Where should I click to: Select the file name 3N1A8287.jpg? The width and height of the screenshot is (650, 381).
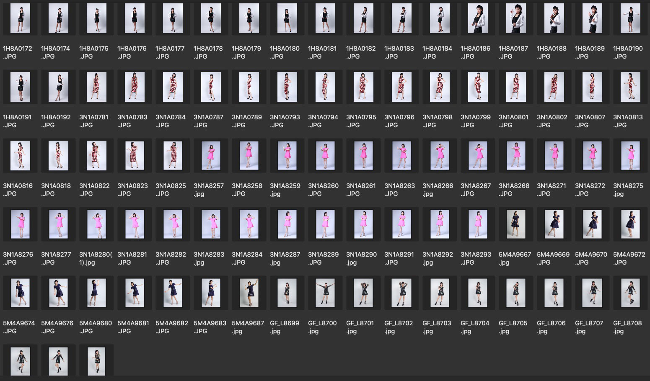[285, 258]
